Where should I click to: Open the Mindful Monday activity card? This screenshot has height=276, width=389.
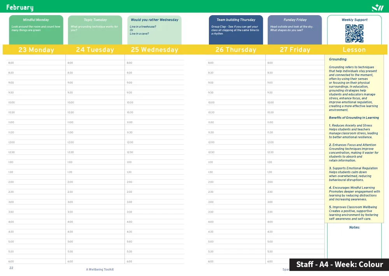coord(36,30)
